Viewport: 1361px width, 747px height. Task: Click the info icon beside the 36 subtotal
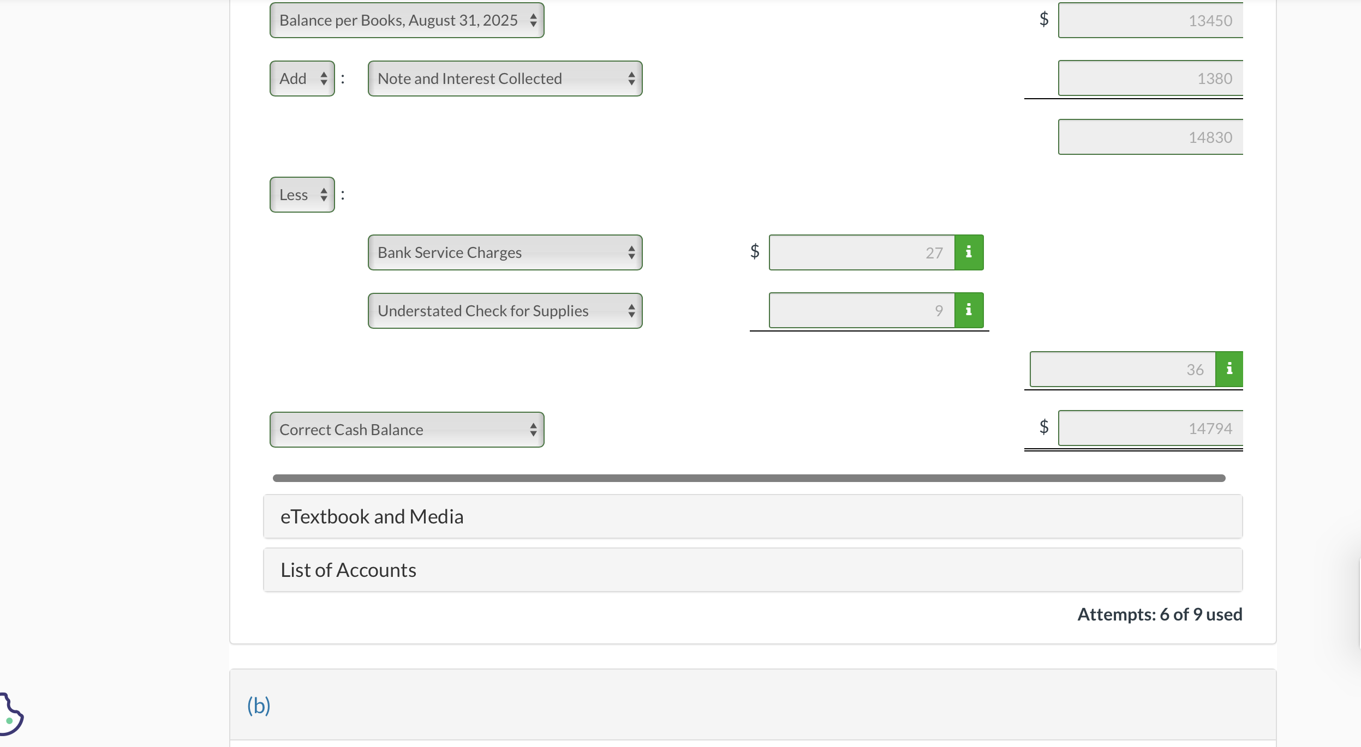1229,369
